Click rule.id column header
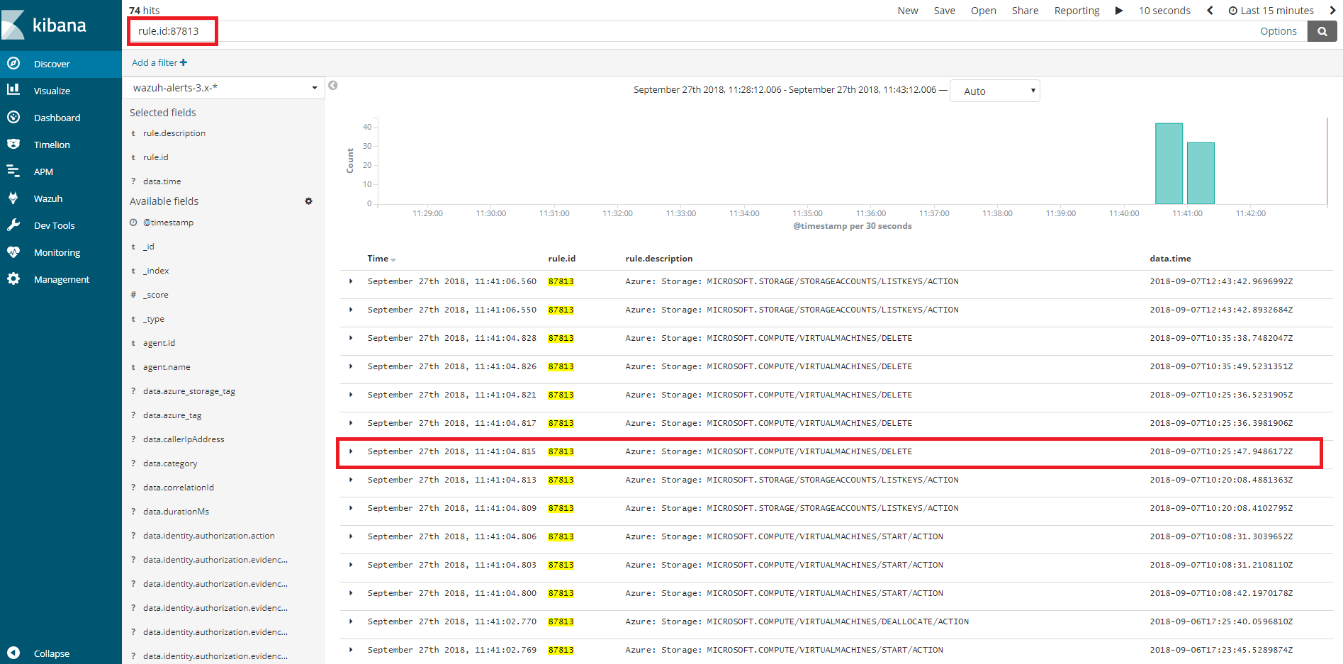Image resolution: width=1343 pixels, height=664 pixels. pyautogui.click(x=562, y=259)
